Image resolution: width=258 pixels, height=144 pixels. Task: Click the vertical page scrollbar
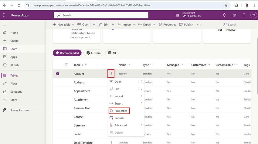point(257,66)
